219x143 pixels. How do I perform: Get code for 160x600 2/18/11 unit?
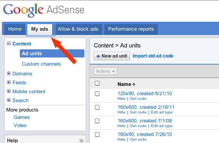[x=138, y=112]
